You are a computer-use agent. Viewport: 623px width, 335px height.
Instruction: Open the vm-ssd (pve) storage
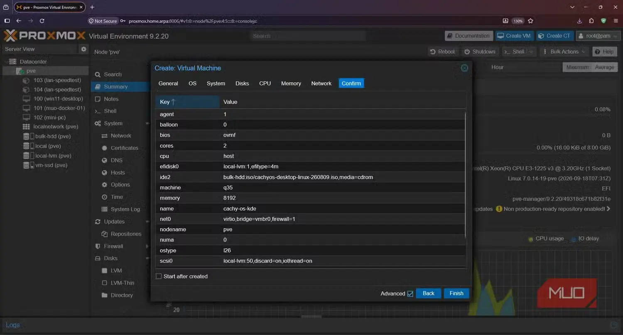[x=51, y=165]
